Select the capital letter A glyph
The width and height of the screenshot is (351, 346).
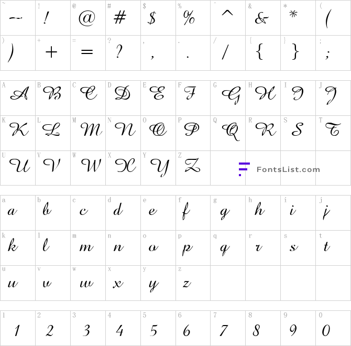point(19,94)
